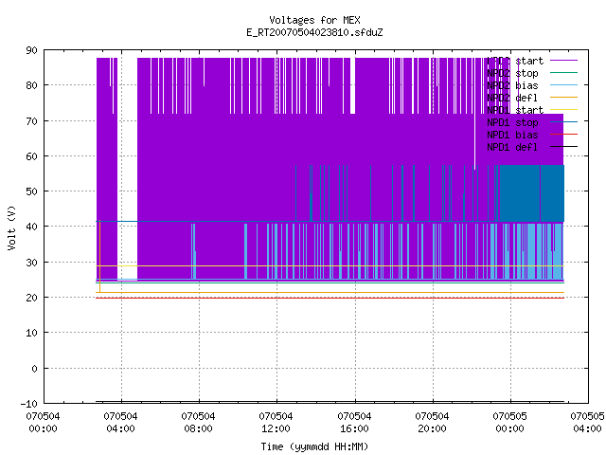Select the 'NPD1 defl' legend entry
The height and width of the screenshot is (455, 606).
click(512, 148)
